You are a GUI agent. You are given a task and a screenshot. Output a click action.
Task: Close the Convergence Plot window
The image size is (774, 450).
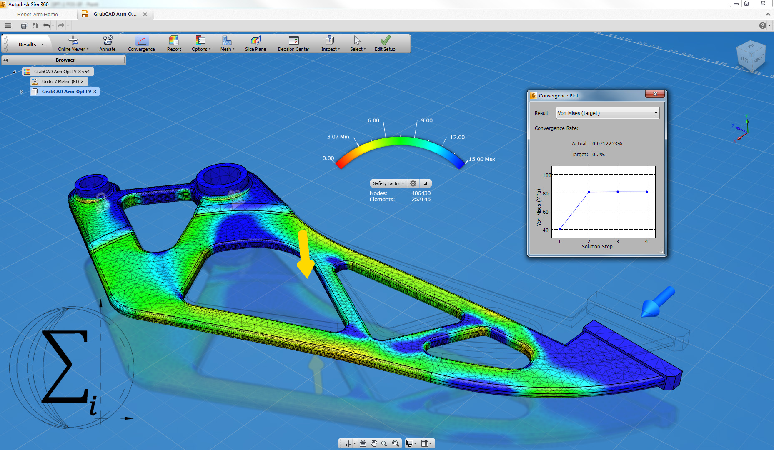point(655,94)
